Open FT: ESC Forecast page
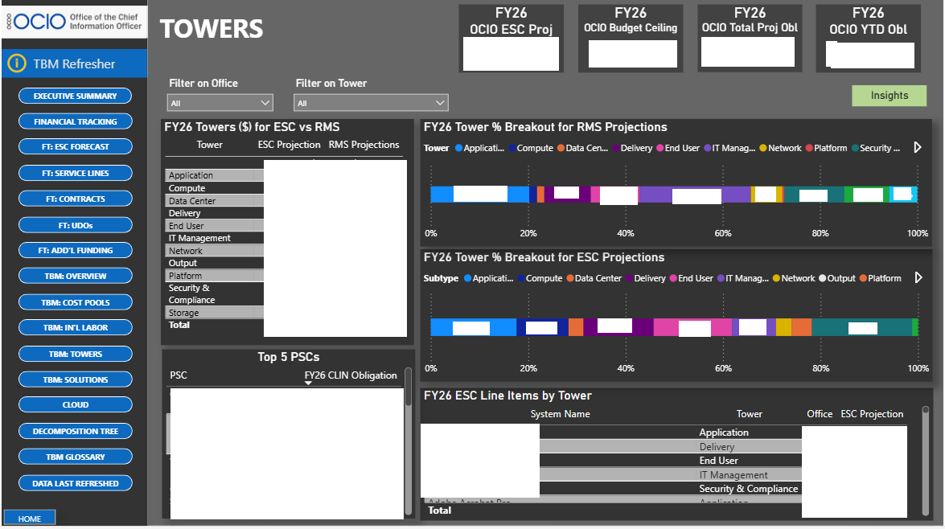 click(76, 146)
